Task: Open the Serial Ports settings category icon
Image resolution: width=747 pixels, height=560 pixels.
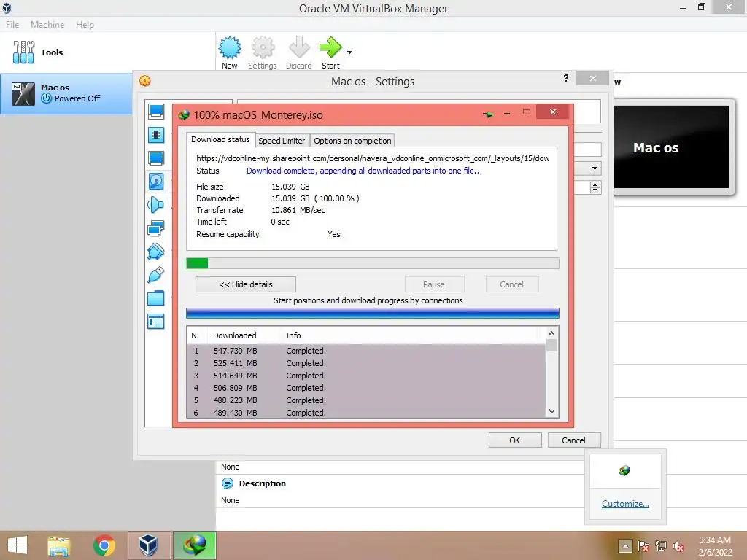Action: tap(156, 252)
